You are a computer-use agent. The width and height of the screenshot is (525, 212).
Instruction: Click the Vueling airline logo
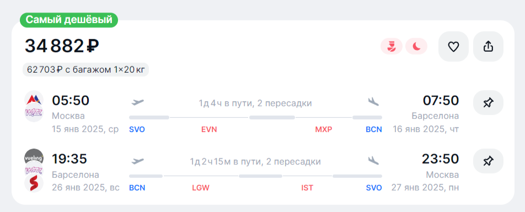(x=34, y=157)
